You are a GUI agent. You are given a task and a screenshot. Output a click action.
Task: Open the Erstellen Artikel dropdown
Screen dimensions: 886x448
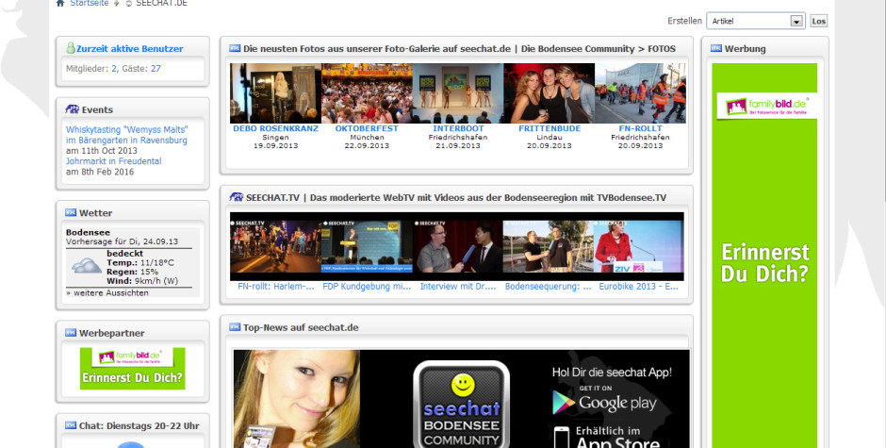pyautogui.click(x=756, y=21)
